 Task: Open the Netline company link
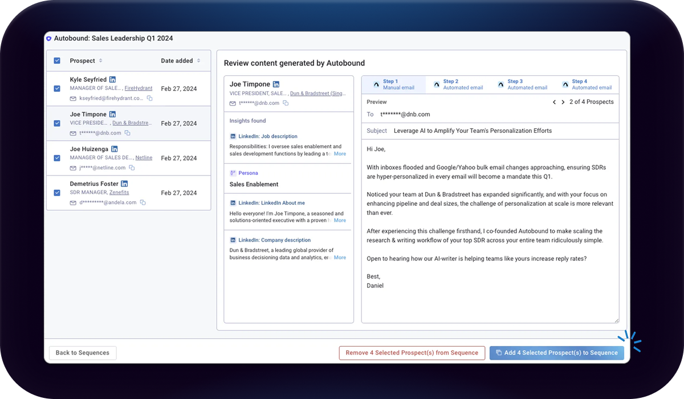click(x=144, y=158)
